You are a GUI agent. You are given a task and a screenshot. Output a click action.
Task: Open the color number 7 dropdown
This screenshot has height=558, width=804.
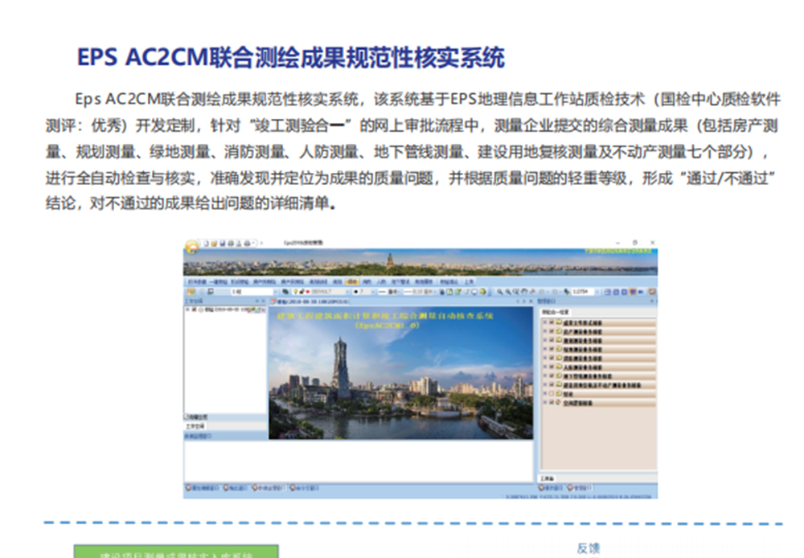tap(373, 292)
